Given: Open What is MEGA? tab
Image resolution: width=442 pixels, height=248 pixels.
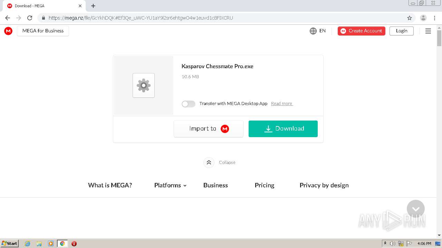Looking at the screenshot, I should (x=110, y=185).
